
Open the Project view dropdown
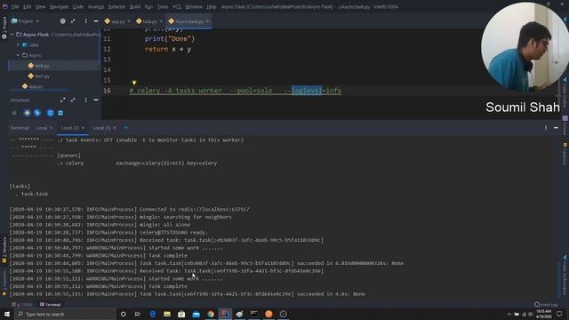(26, 21)
